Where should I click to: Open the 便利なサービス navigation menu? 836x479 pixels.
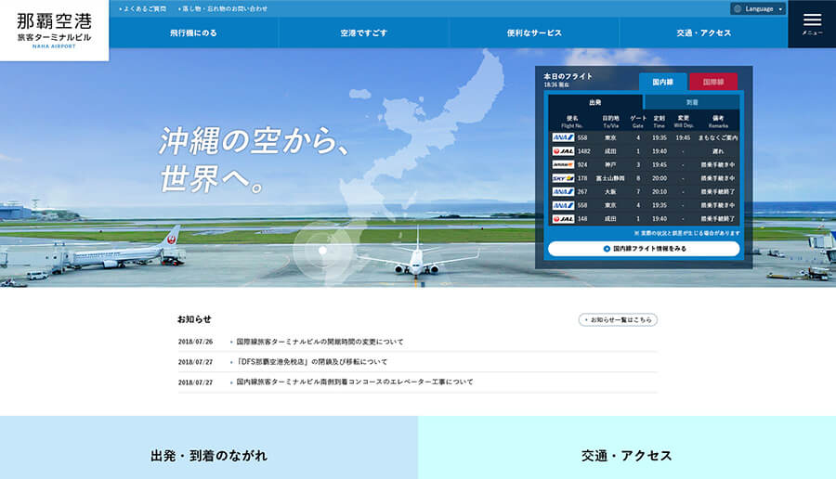coord(534,32)
